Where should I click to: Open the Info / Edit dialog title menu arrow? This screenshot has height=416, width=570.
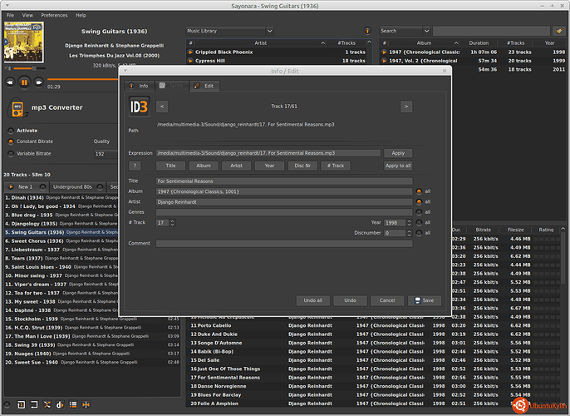pyautogui.click(x=125, y=71)
